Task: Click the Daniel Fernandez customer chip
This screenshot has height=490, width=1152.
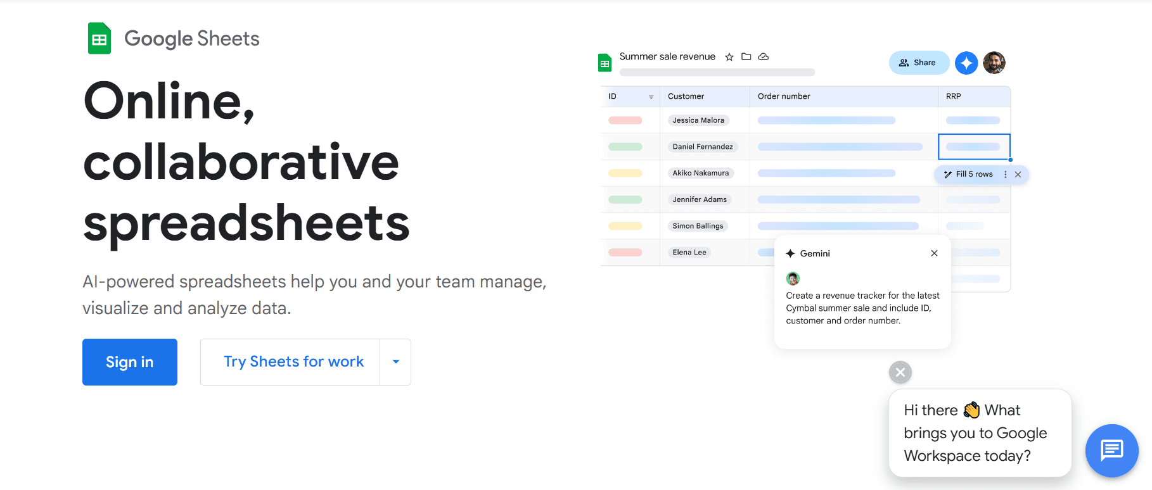Action: (x=703, y=147)
